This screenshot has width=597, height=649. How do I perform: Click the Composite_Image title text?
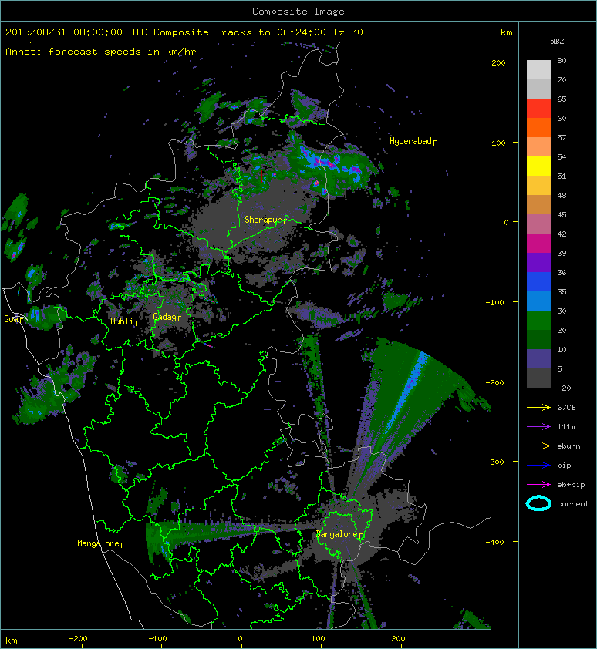pyautogui.click(x=298, y=11)
